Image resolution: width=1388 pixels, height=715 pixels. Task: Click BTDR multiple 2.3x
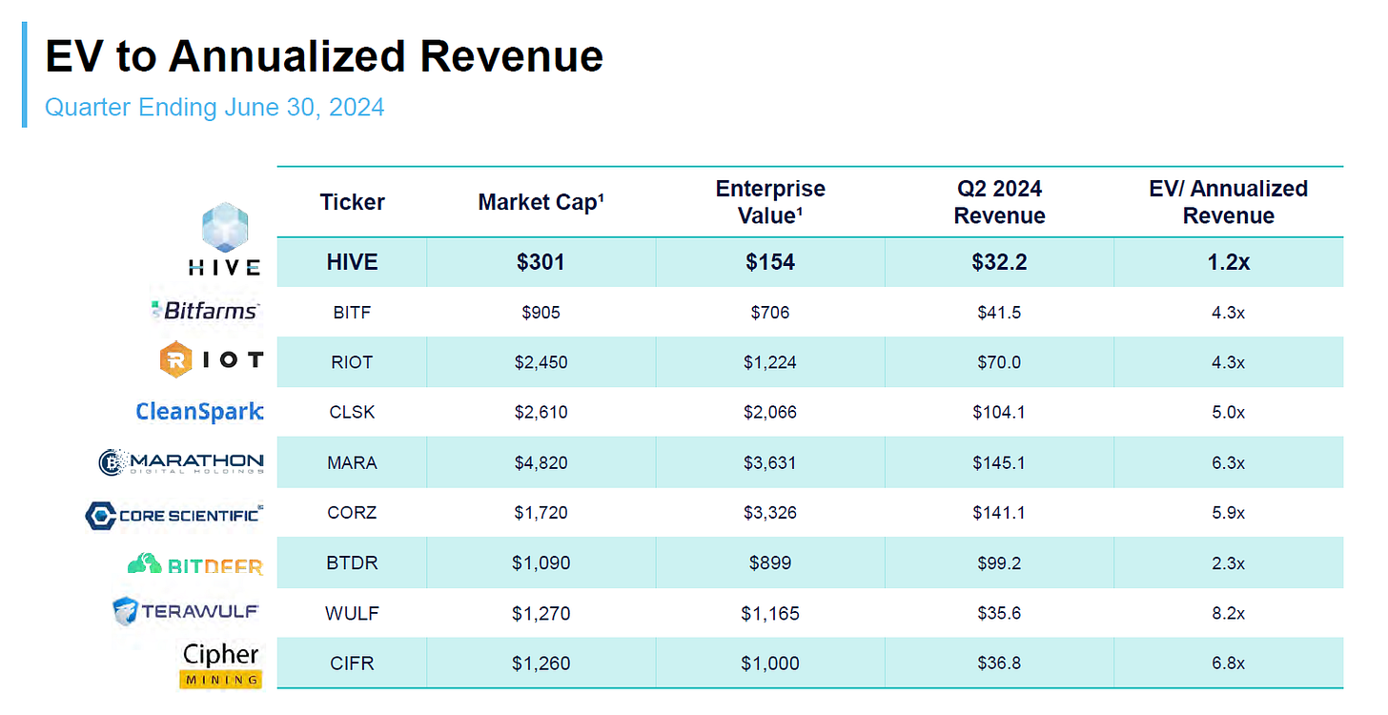click(x=1228, y=563)
